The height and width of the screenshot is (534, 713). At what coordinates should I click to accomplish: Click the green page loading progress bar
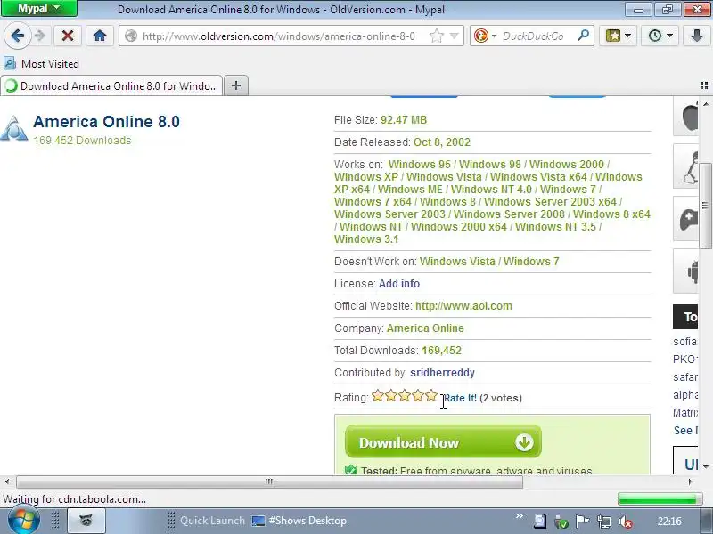tap(660, 499)
